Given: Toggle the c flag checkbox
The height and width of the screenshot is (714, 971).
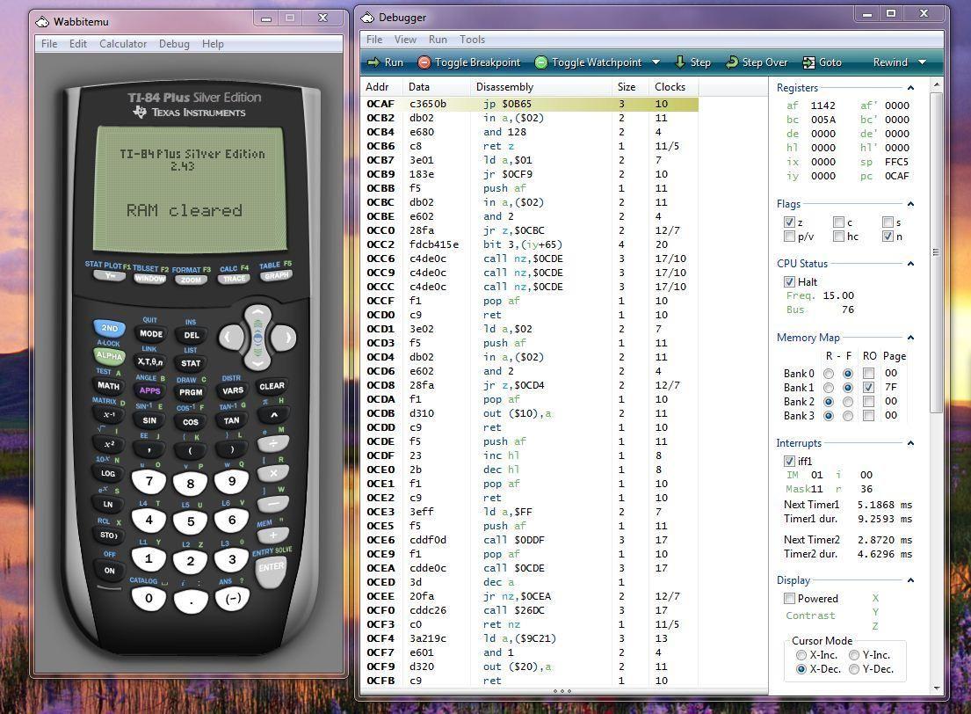Looking at the screenshot, I should (838, 222).
